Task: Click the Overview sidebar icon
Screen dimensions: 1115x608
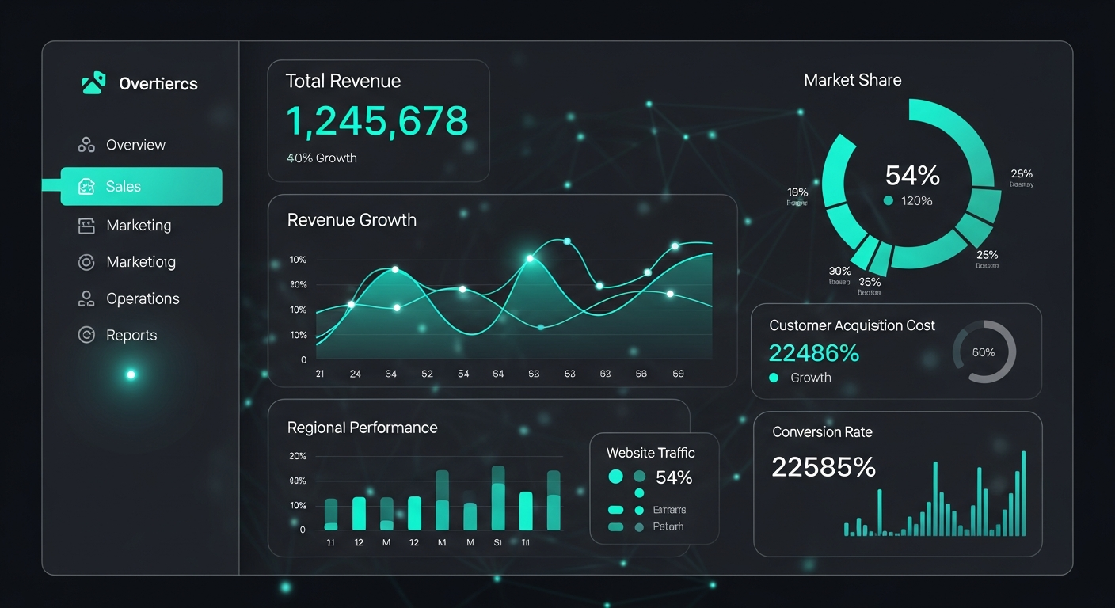Action: point(86,145)
